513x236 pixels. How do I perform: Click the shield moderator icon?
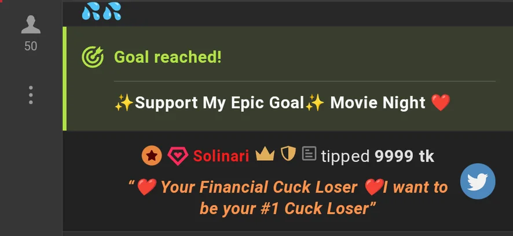click(x=288, y=154)
